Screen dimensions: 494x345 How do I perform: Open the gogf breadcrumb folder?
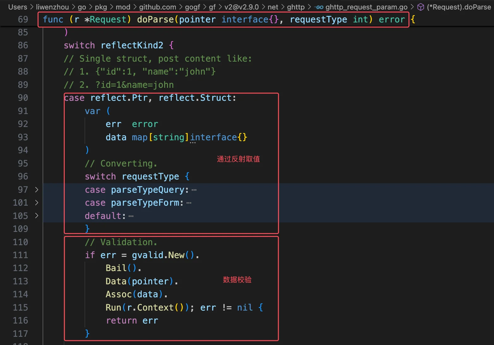click(193, 7)
